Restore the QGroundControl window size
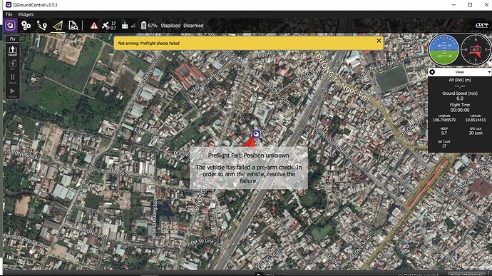 (470, 5)
